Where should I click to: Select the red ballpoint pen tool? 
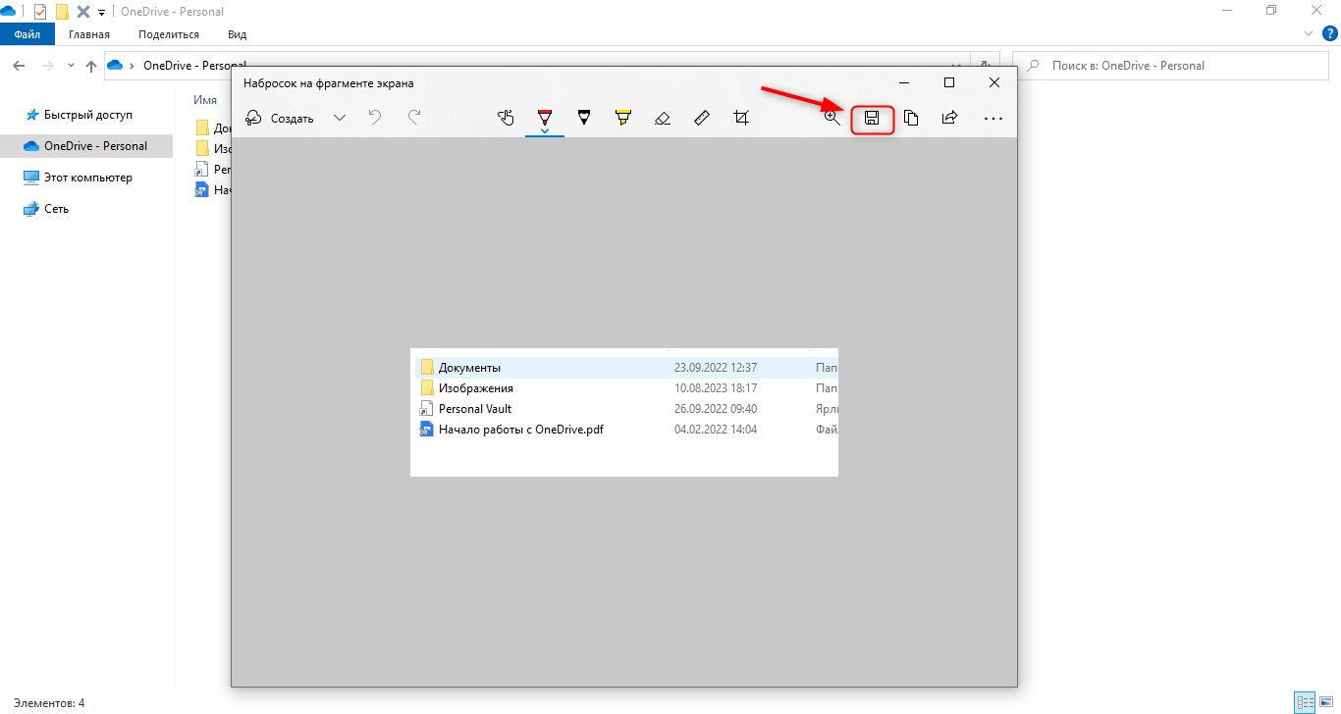(545, 118)
